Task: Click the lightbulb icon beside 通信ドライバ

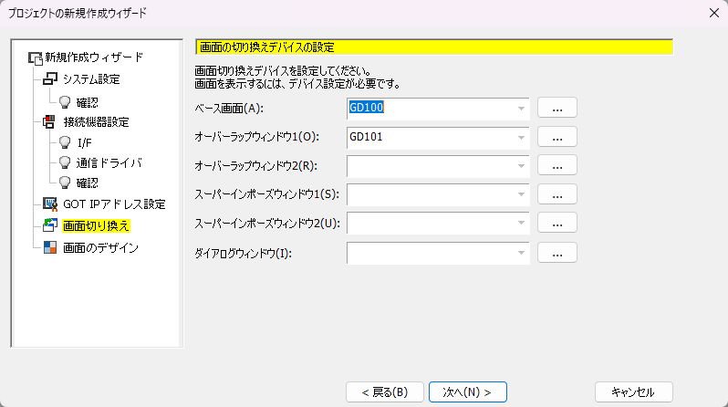Action: [x=66, y=162]
